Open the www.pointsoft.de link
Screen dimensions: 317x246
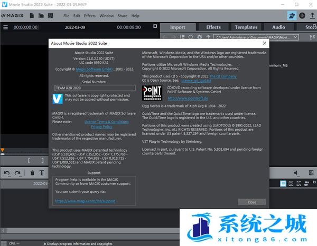click(188, 98)
